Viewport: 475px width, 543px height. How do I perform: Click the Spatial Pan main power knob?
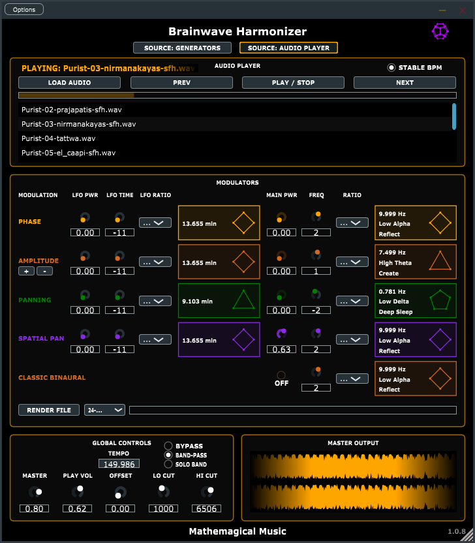[x=281, y=334]
